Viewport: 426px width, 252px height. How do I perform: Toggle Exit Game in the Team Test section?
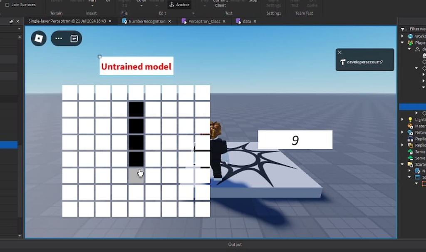pos(312,3)
